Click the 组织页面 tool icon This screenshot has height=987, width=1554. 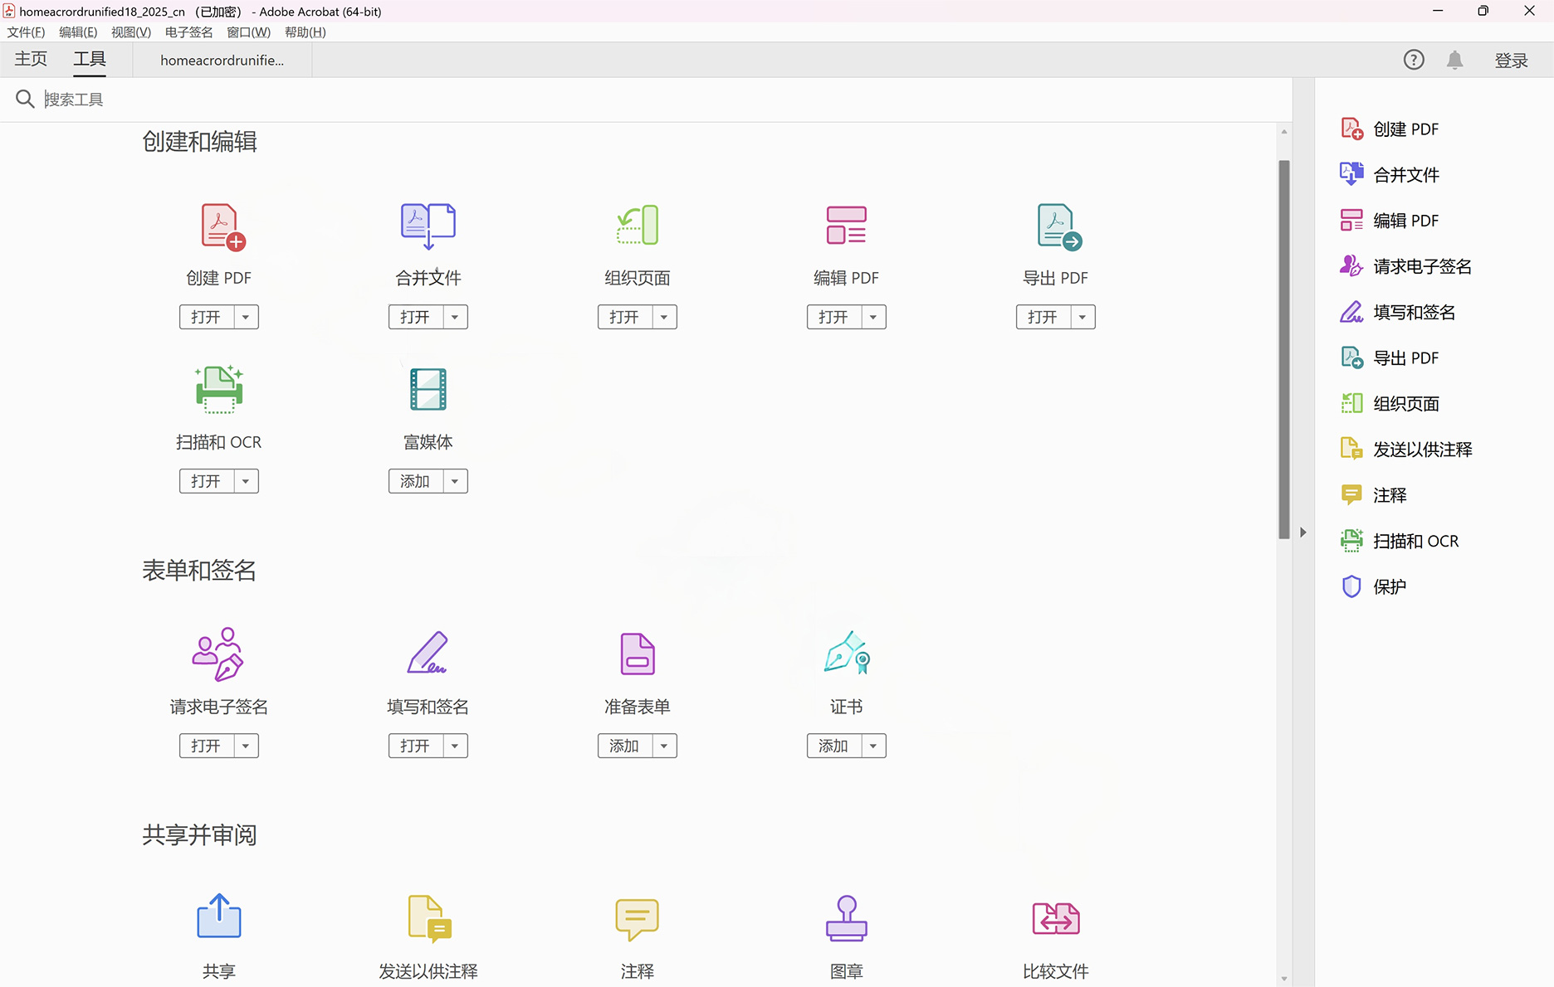click(638, 226)
